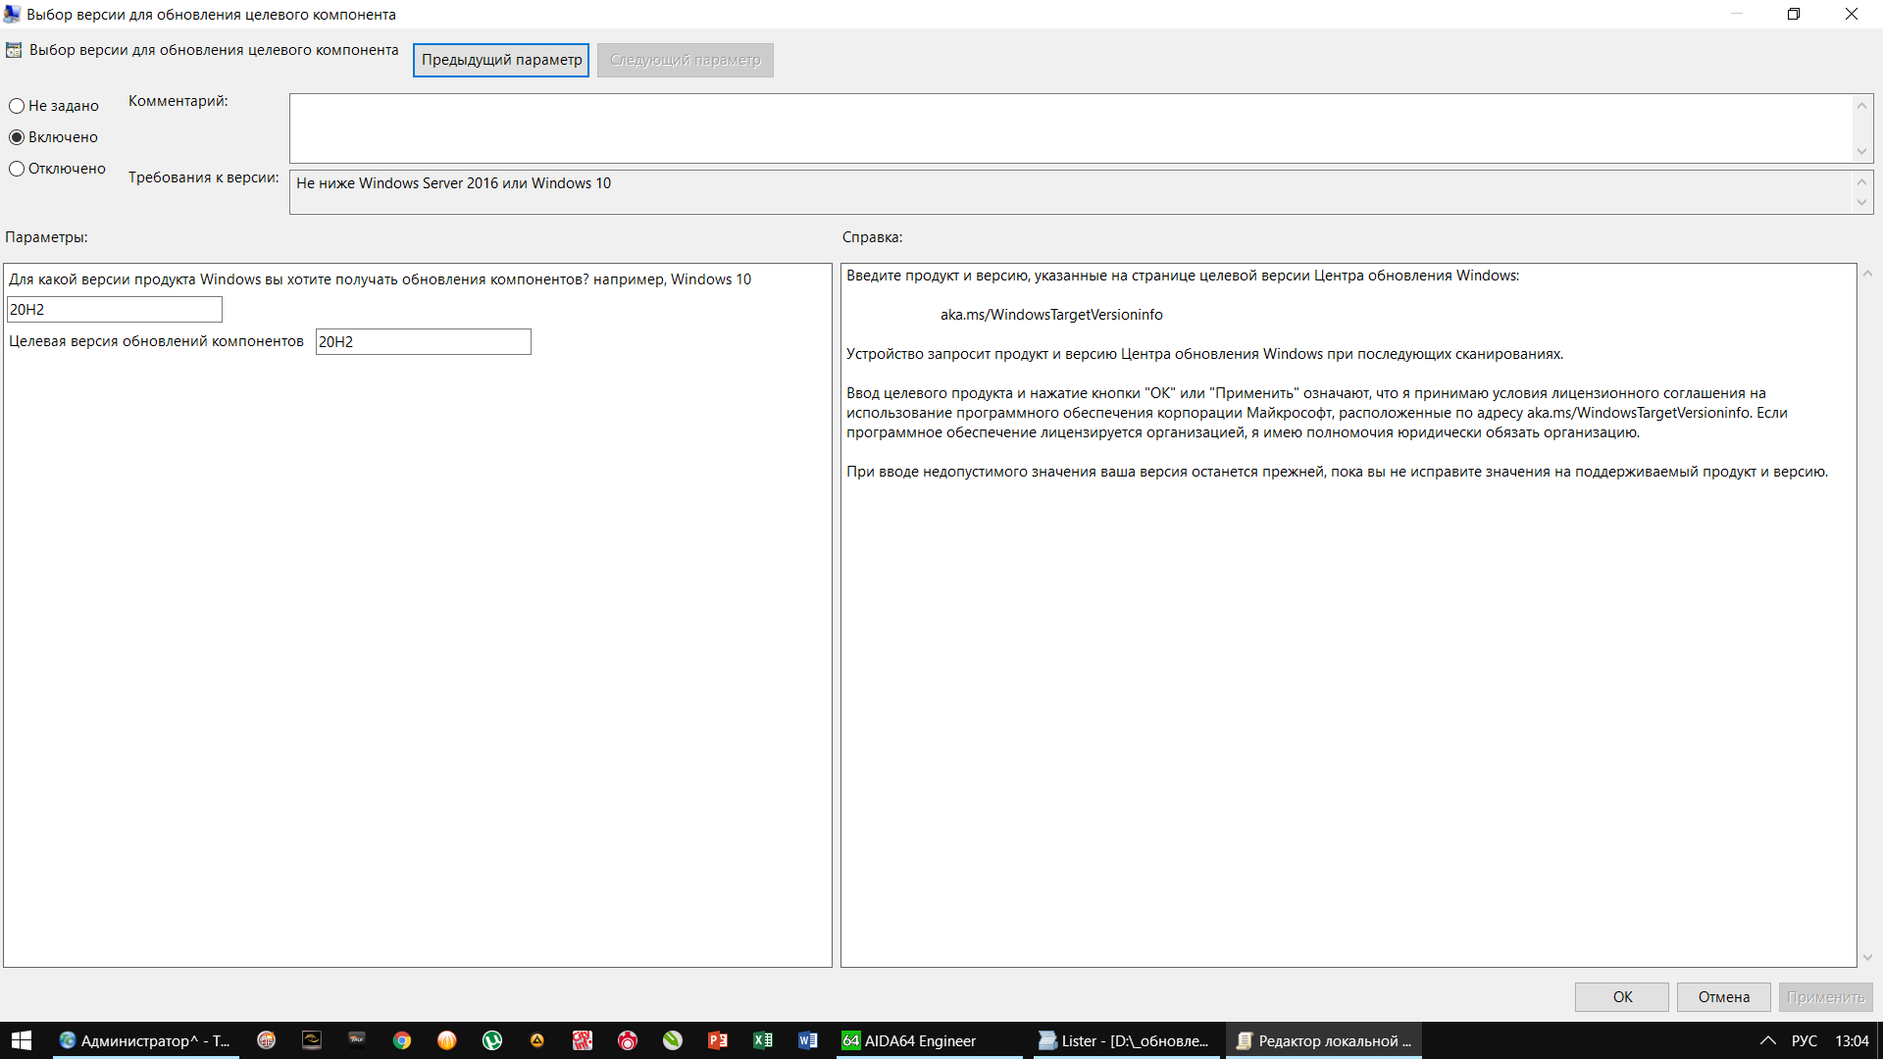Switch to the AIDA64 Engineer window
The image size is (1883, 1059).
(909, 1040)
